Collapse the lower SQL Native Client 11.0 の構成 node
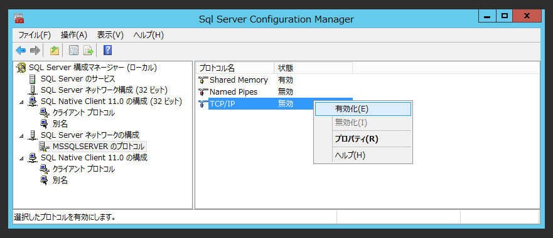The height and width of the screenshot is (238, 553). (x=22, y=158)
